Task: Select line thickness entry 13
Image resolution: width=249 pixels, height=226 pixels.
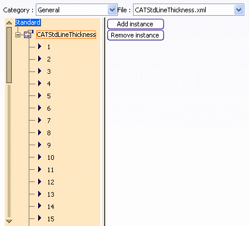Action: [x=51, y=194]
